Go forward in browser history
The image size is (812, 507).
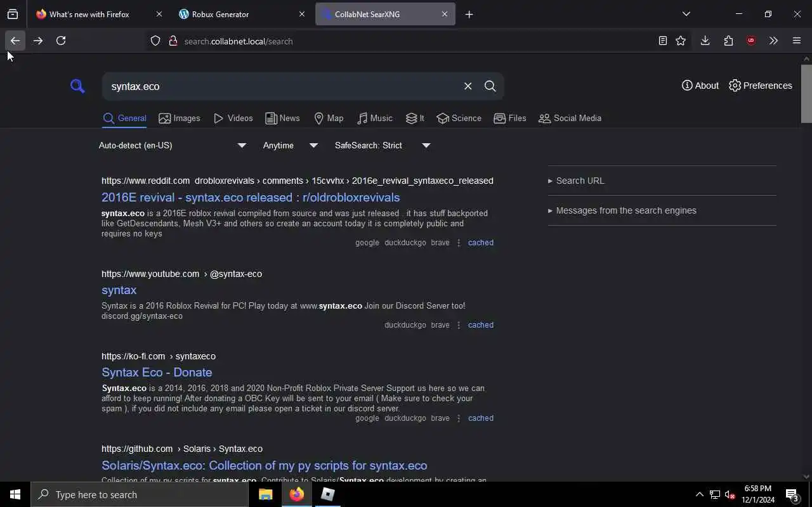click(x=38, y=41)
